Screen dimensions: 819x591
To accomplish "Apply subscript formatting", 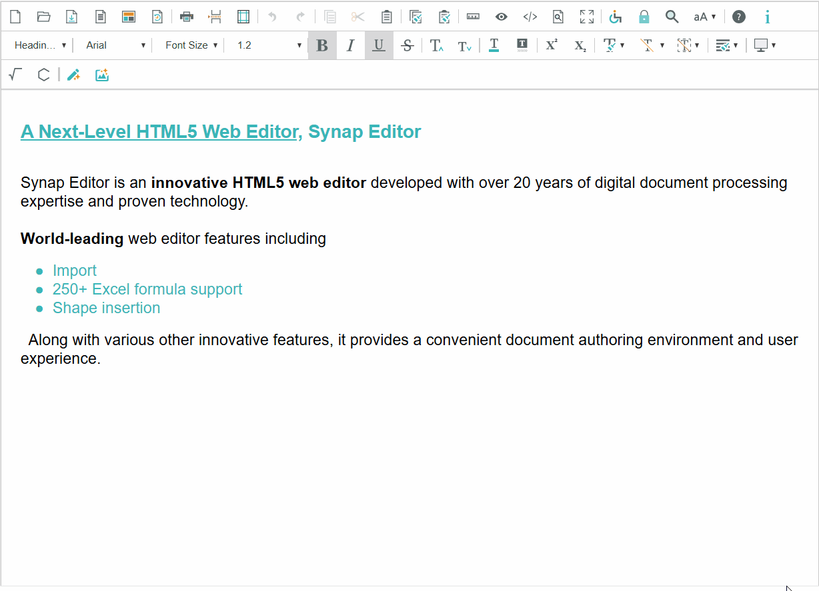I will (x=580, y=45).
